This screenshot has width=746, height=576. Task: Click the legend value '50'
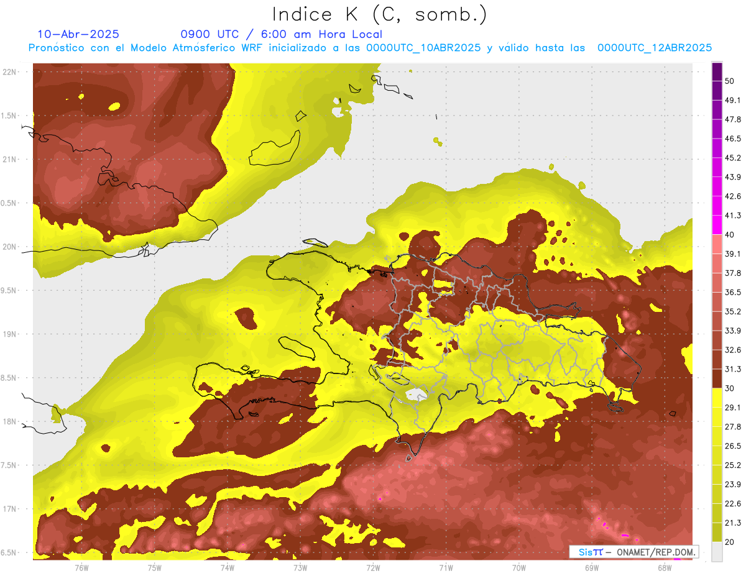(x=730, y=81)
